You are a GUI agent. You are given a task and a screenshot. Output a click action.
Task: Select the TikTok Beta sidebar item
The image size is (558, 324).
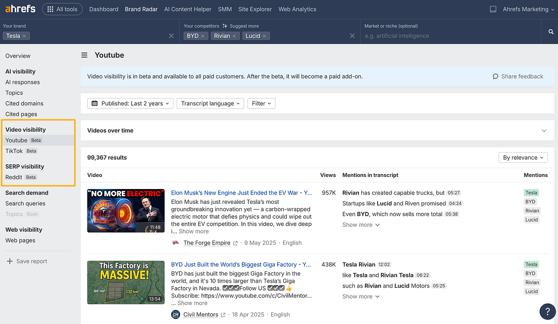click(14, 151)
